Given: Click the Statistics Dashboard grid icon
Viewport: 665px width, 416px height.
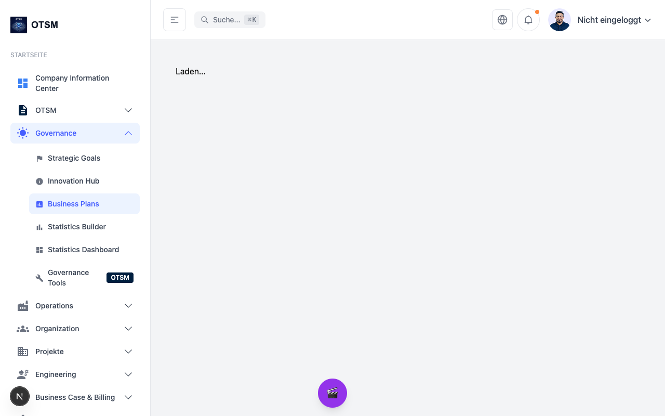Looking at the screenshot, I should point(39,250).
